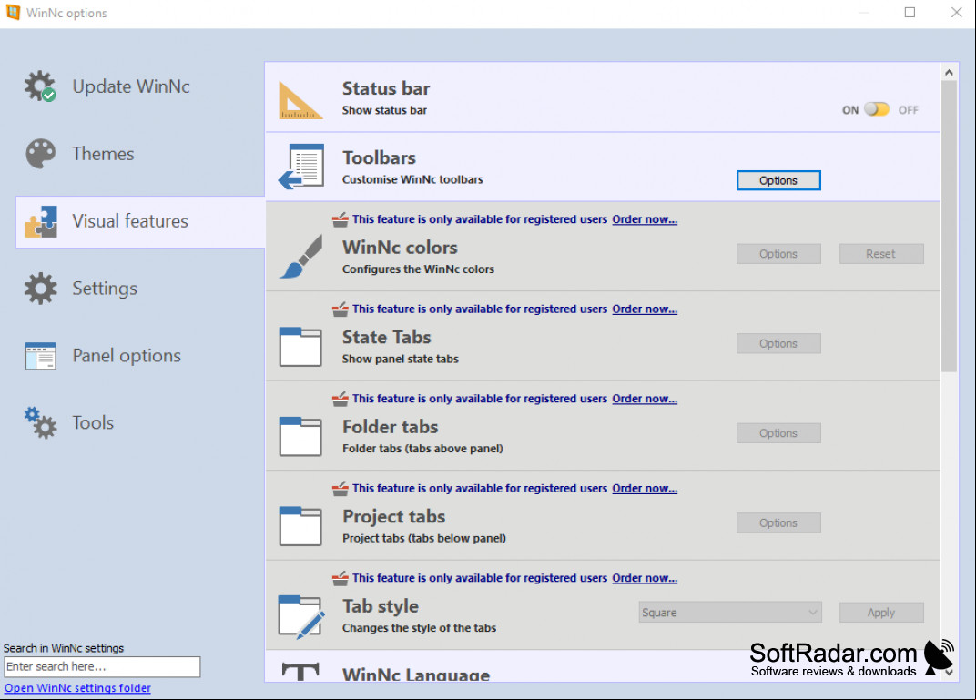The width and height of the screenshot is (976, 700).
Task: Click shopping basket icon above Folder tabs
Action: 340,398
